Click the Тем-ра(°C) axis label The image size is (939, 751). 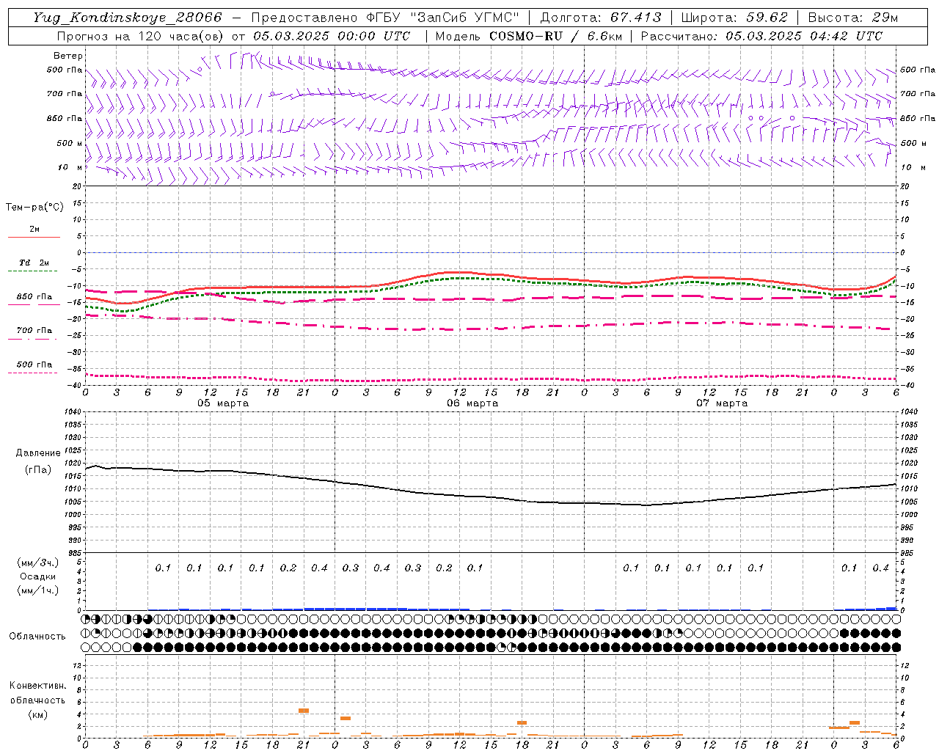point(34,208)
